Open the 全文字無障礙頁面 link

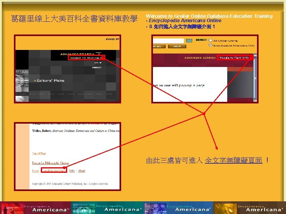tap(234, 160)
